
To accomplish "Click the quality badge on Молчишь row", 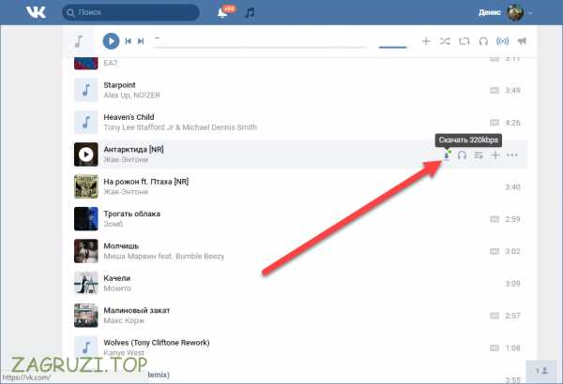I will (x=495, y=251).
